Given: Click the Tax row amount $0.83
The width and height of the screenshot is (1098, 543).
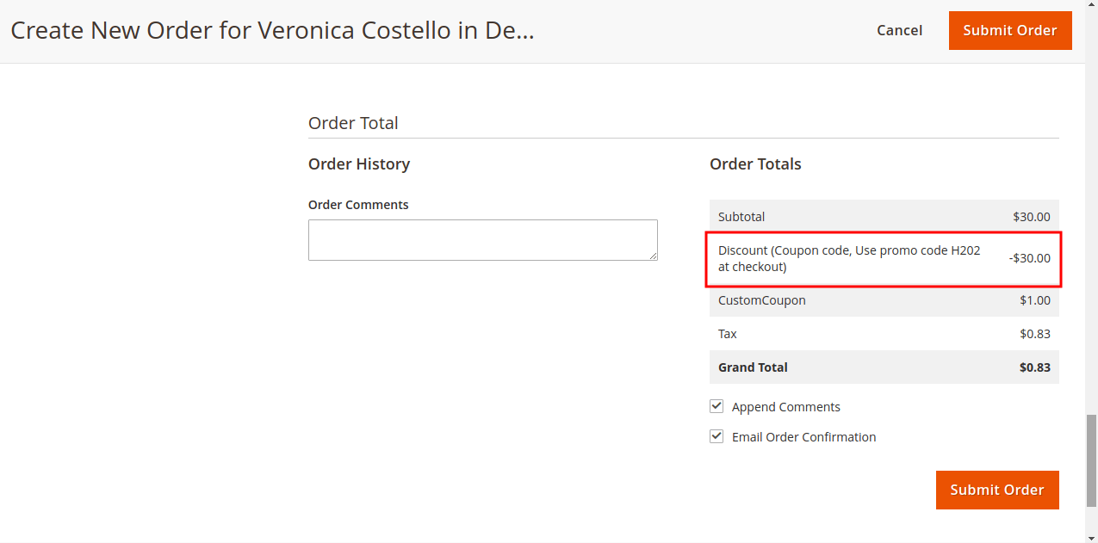Looking at the screenshot, I should tap(1034, 334).
